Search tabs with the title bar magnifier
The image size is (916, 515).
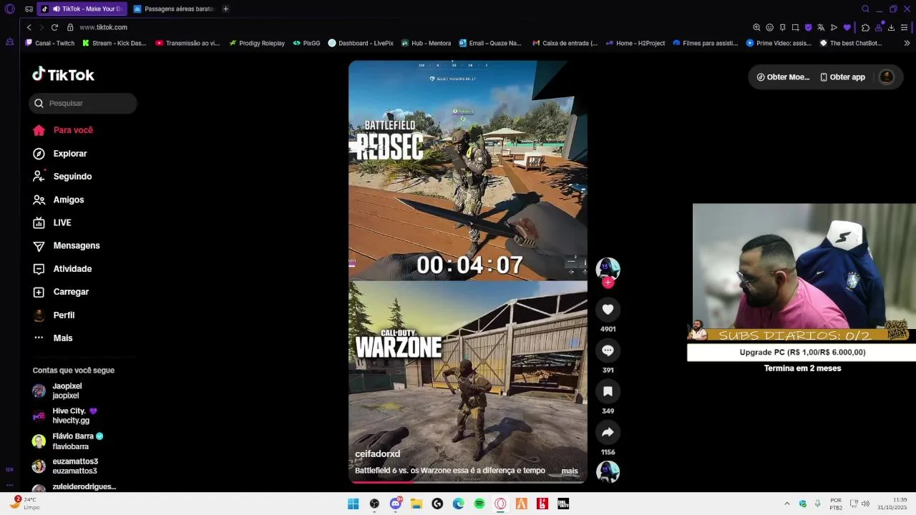point(865,9)
